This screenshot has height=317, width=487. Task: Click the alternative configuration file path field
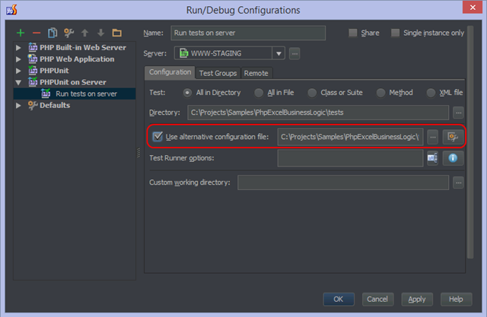tap(350, 137)
